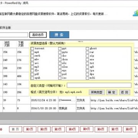The width and height of the screenshot is (138, 138).
Task: Toggle the xlsx checkbox
Action: coord(60,67)
